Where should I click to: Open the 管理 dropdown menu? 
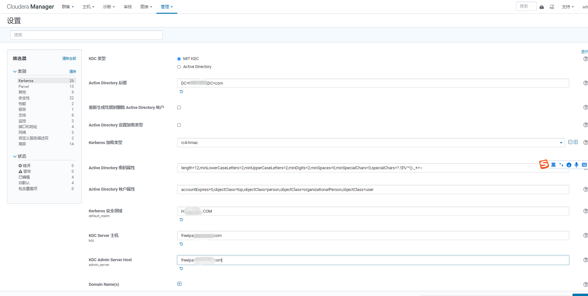[x=167, y=7]
